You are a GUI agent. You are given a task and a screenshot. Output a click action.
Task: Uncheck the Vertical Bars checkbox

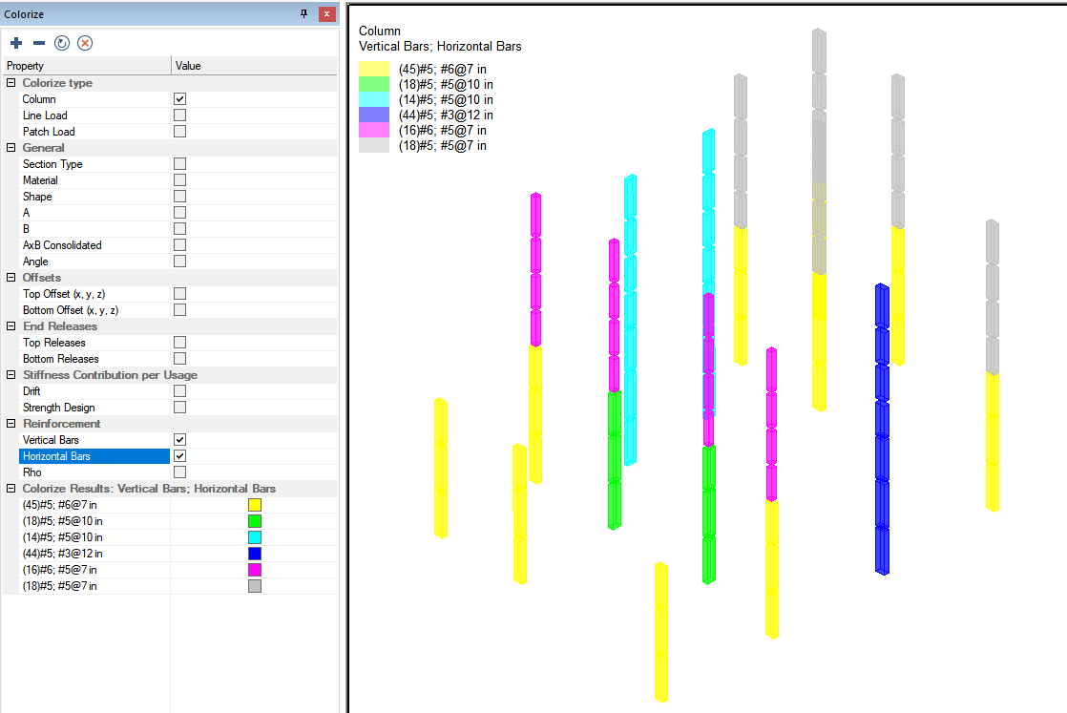[x=179, y=440]
